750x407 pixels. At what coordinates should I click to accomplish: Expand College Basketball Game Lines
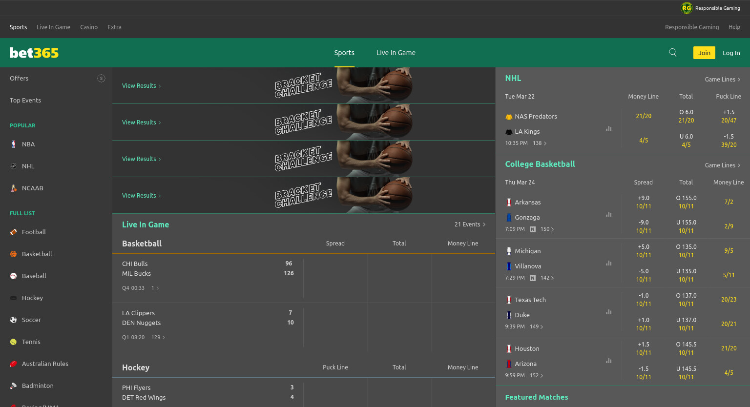coord(723,165)
